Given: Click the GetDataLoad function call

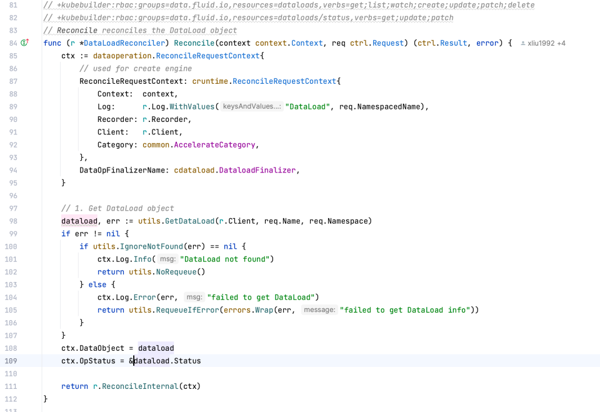Looking at the screenshot, I should [189, 221].
